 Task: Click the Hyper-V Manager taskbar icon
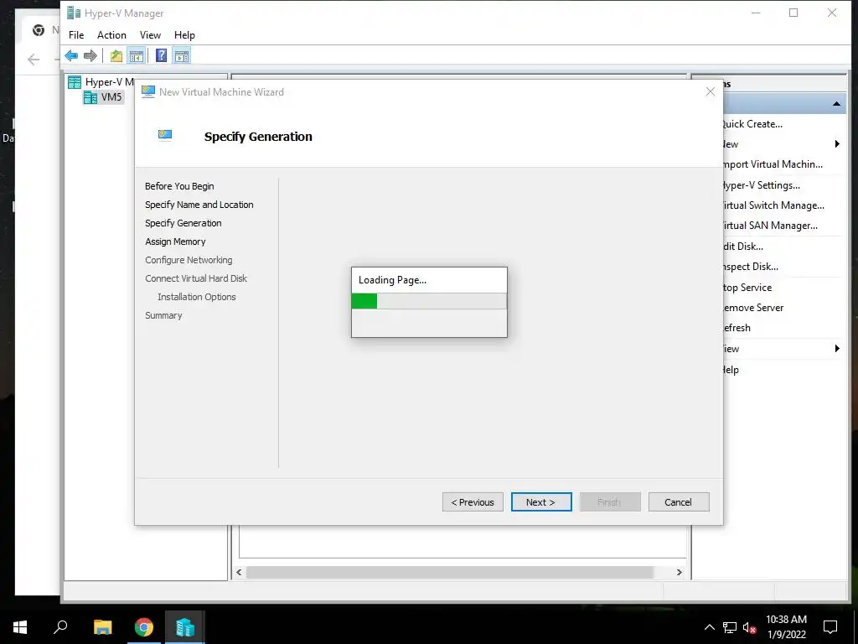coord(185,627)
